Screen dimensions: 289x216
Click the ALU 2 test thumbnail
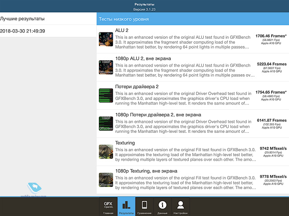tap(106, 39)
